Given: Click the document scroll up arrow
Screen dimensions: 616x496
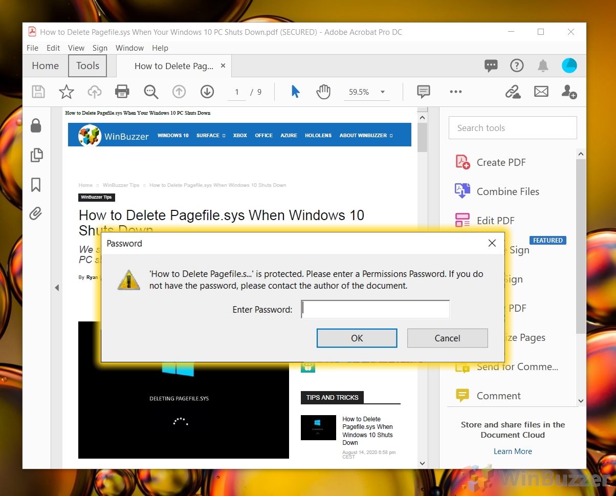Looking at the screenshot, I should (422, 118).
